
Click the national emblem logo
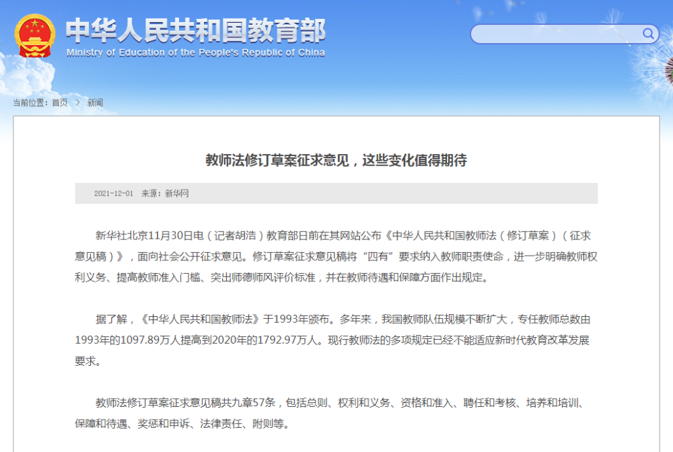click(35, 36)
